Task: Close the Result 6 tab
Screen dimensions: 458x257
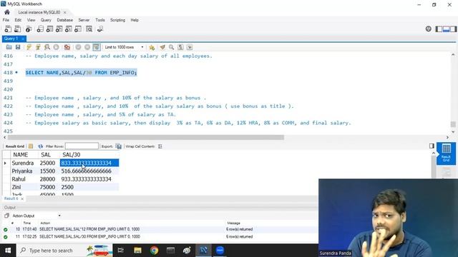Action: coord(22,198)
